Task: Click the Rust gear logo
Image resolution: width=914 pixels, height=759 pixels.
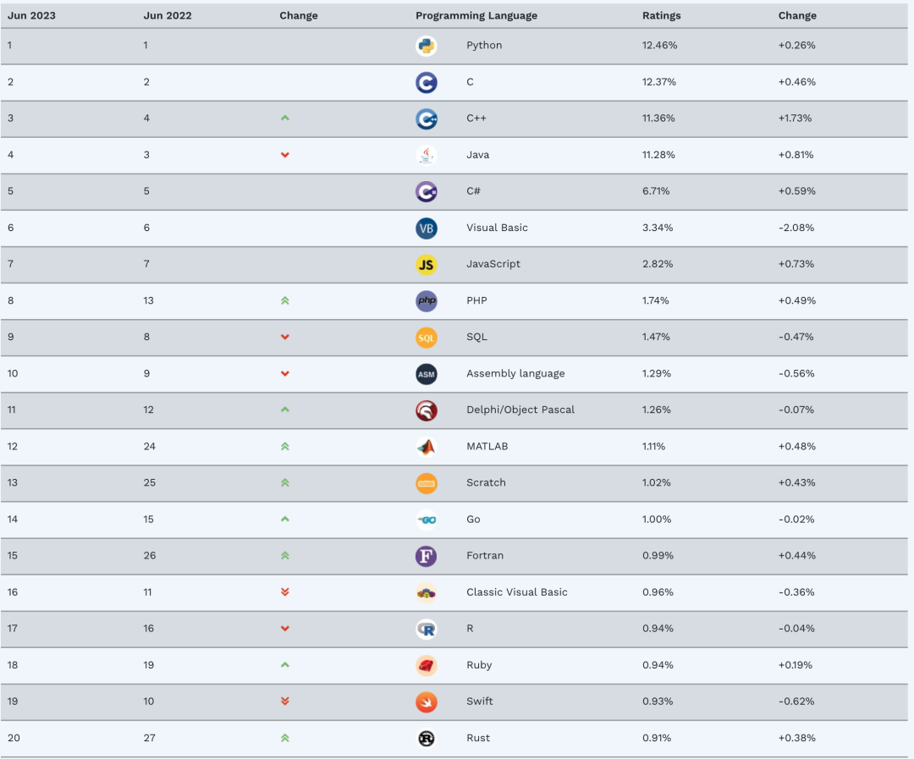Action: pos(426,738)
